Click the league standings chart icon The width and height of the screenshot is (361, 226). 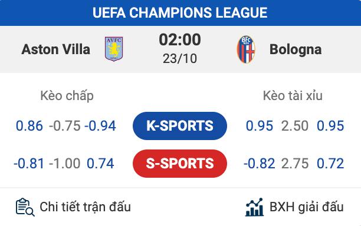[254, 207]
